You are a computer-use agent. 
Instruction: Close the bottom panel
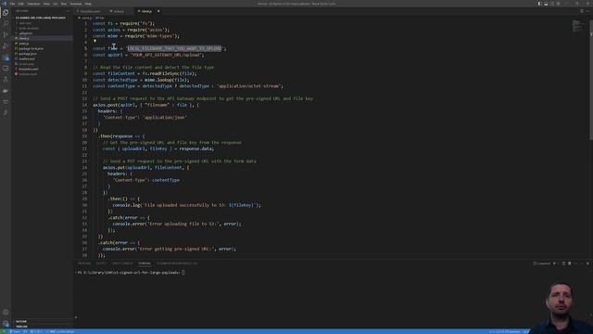[x=587, y=263]
